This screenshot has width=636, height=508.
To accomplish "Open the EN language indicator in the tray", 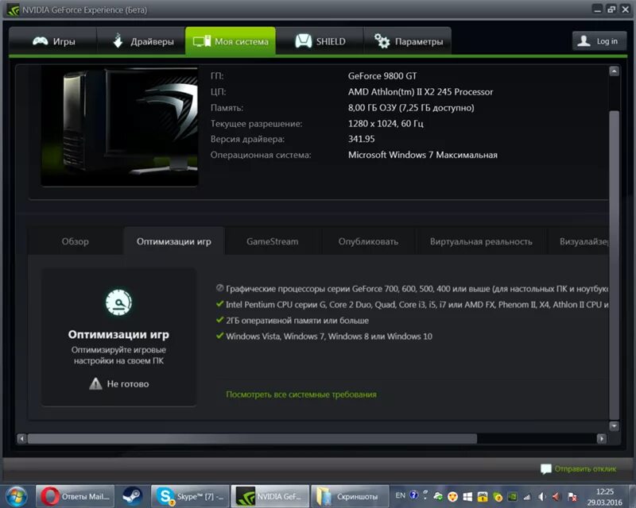I will coord(400,494).
